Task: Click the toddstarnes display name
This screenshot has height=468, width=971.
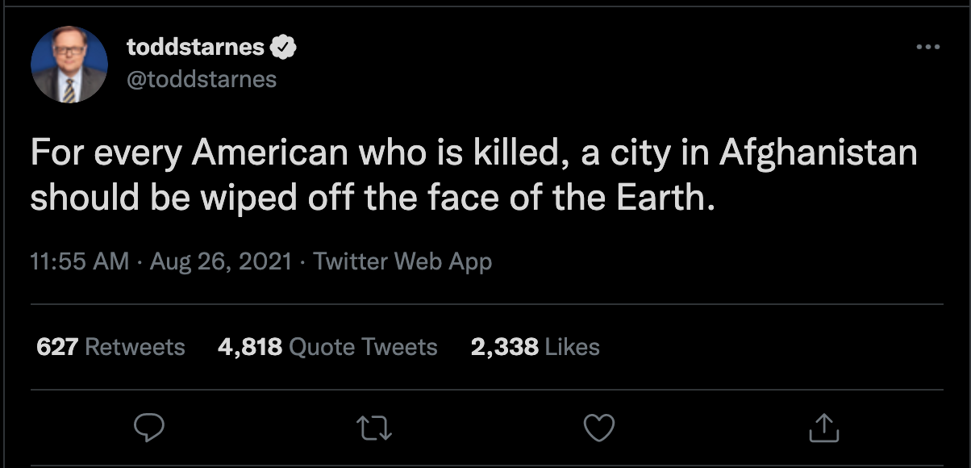Action: [x=196, y=48]
